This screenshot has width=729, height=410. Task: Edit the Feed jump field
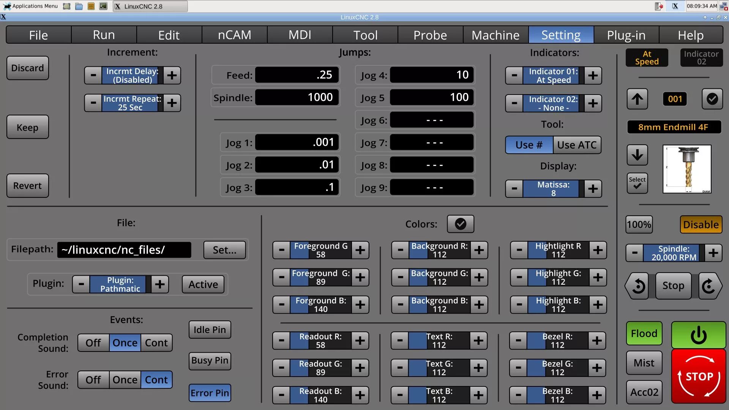click(x=297, y=75)
